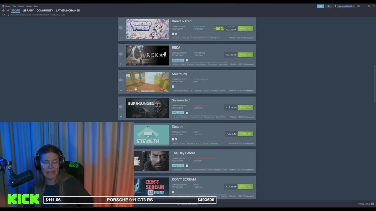This screenshot has height=211, width=376.
Task: Remove The Day Before from wishlist
Action: point(250,170)
